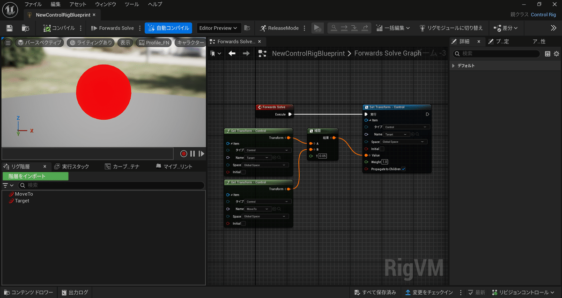
Task: Open compile options three-dot menu
Action: (x=81, y=28)
